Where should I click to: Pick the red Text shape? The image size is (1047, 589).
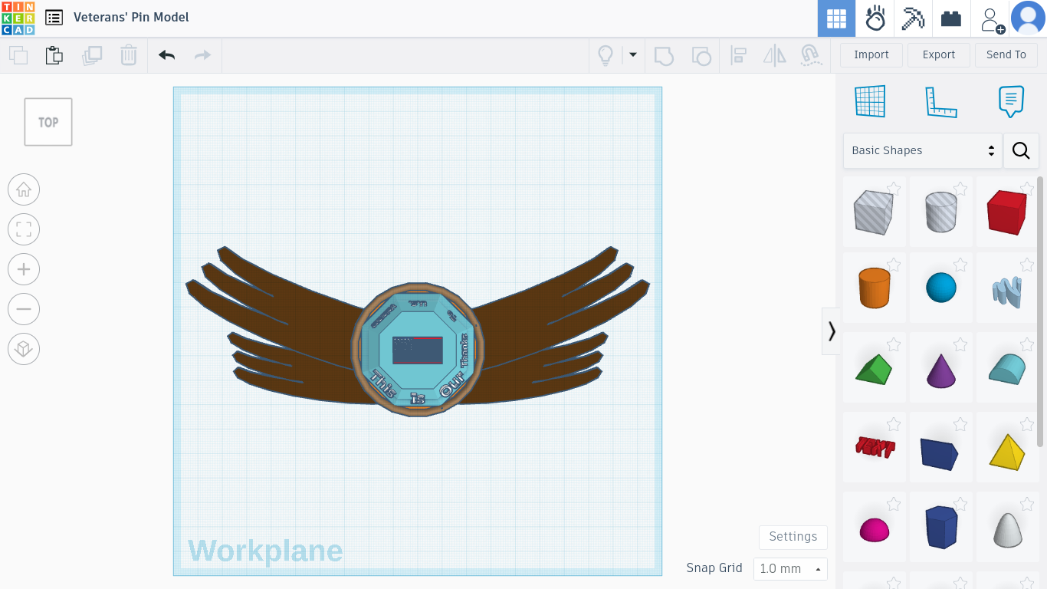875,447
